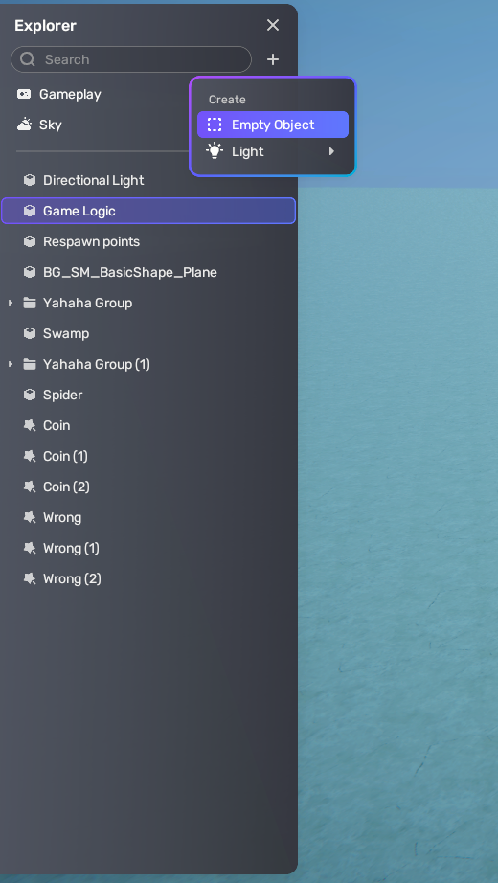Click the Light bulb icon in Create menu
The image size is (498, 883).
(x=215, y=151)
